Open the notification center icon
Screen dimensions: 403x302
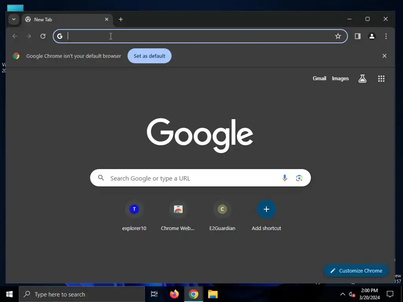click(x=390, y=294)
